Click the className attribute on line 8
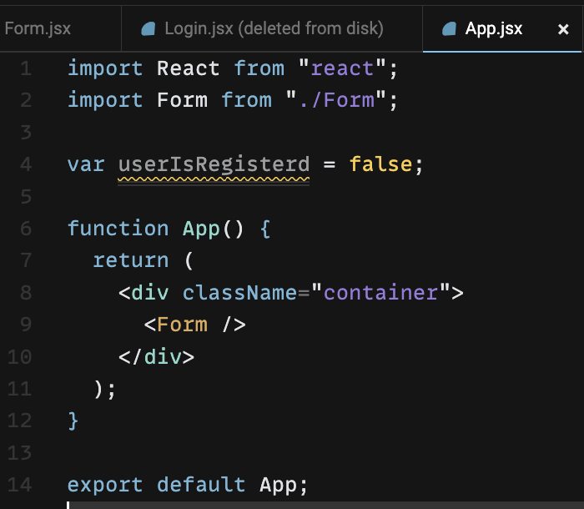 pyautogui.click(x=240, y=293)
